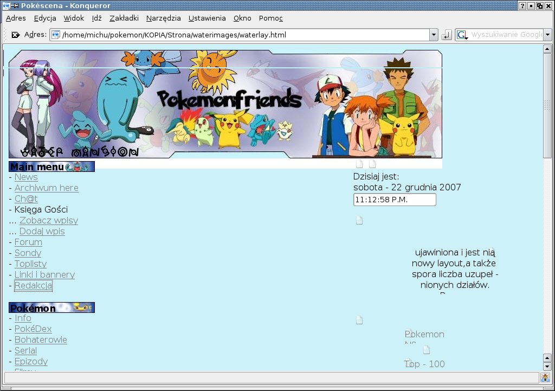The width and height of the screenshot is (555, 391).
Task: Open the Toplisty link
Action: tap(30, 264)
